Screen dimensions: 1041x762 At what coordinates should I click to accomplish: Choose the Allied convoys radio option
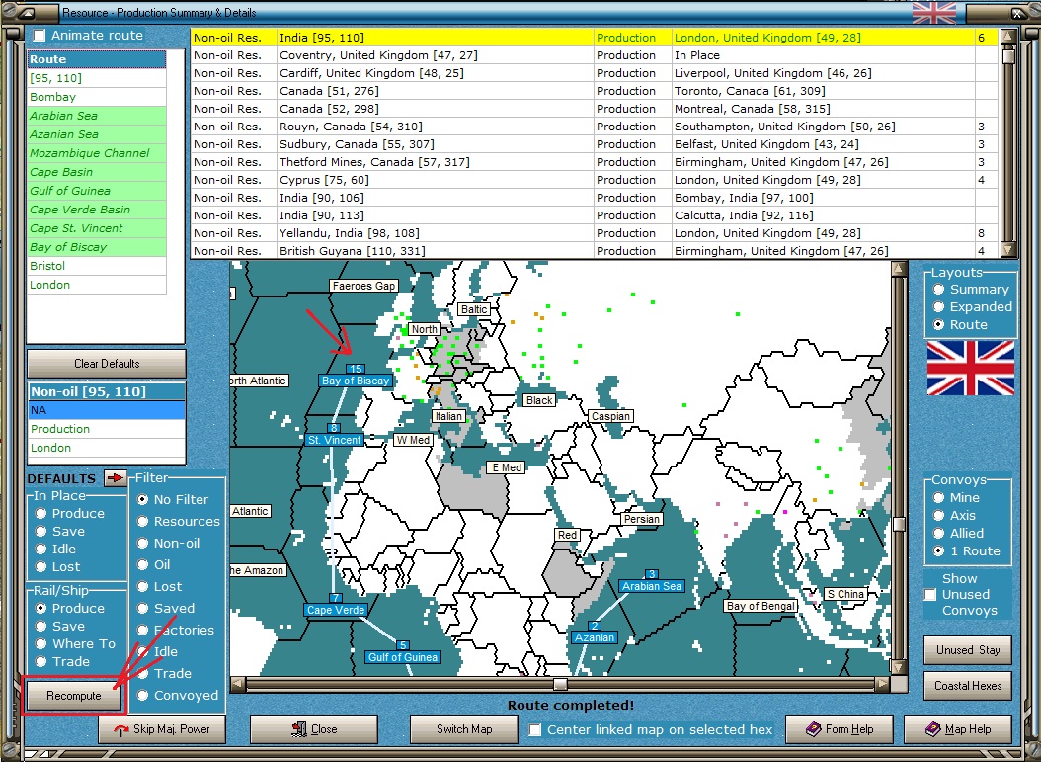point(936,534)
